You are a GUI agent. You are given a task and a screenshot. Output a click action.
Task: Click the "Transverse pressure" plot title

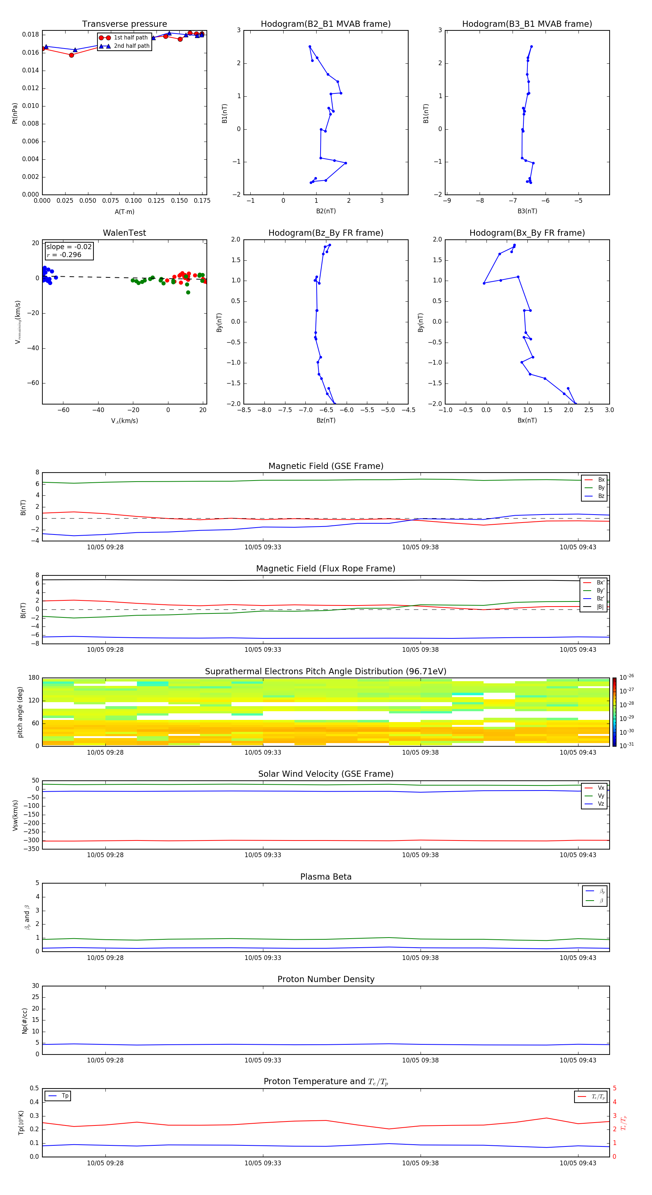coord(124,24)
